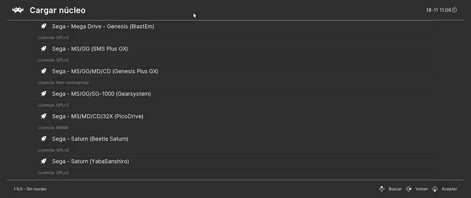The width and height of the screenshot is (471, 198).
Task: Click the clock icon next to the time
Action: tap(455, 10)
